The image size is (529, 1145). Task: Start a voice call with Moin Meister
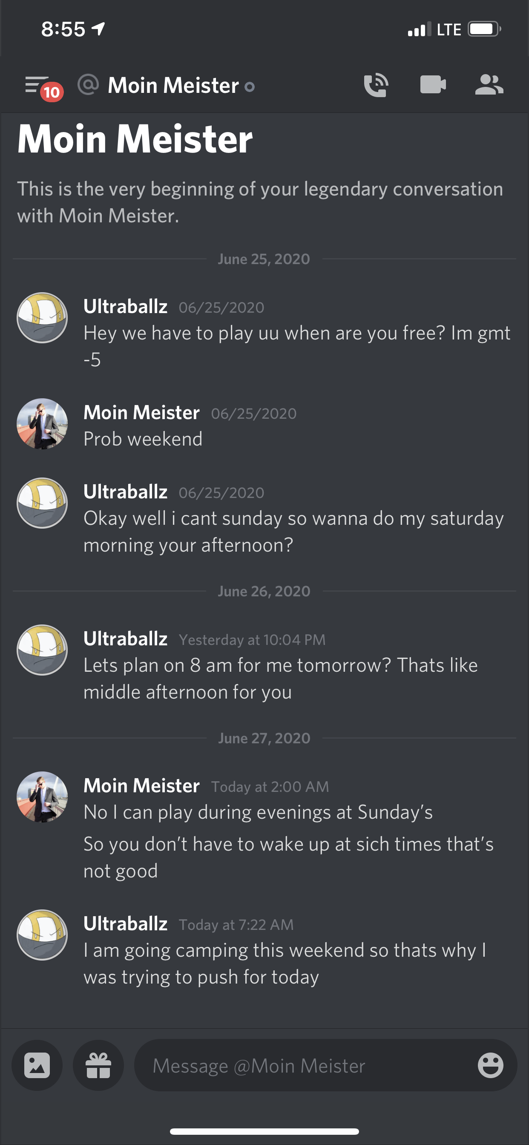[x=376, y=84]
